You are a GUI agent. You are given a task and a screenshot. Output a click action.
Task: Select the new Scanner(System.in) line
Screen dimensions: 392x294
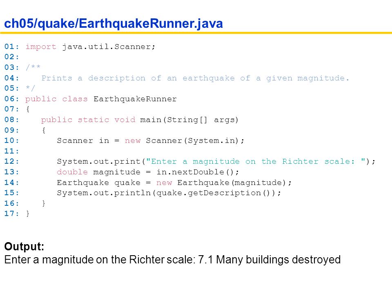151,141
